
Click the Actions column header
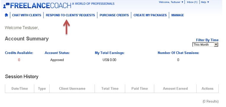[207, 88]
